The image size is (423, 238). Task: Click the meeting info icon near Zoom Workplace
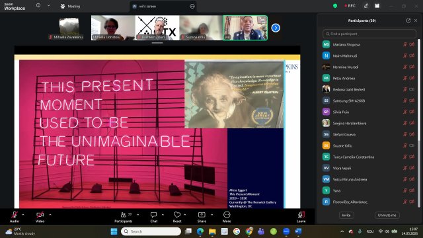(x=38, y=5)
